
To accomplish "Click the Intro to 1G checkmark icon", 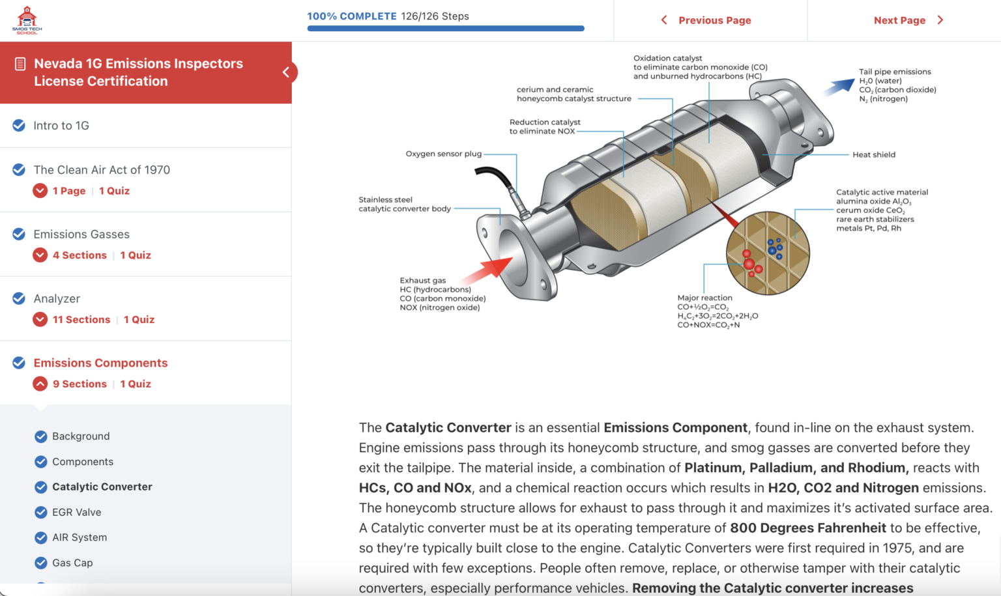I will [20, 125].
